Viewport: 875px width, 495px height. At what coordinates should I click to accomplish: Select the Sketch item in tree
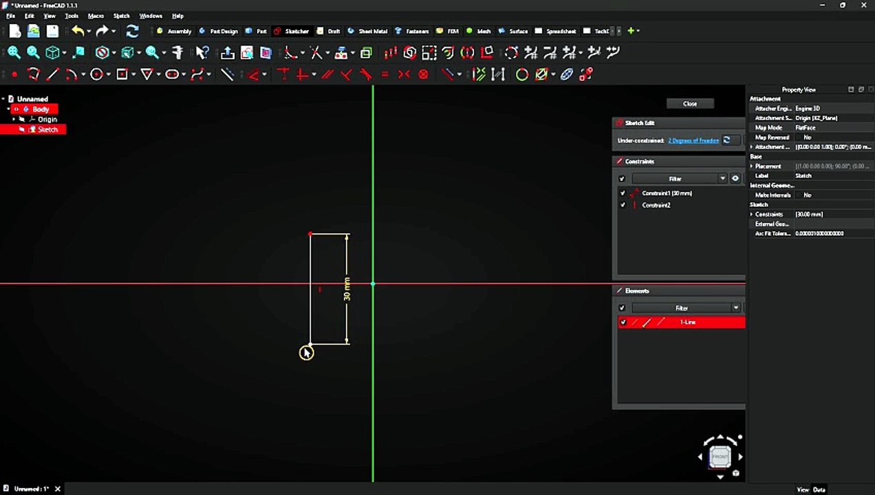(47, 130)
